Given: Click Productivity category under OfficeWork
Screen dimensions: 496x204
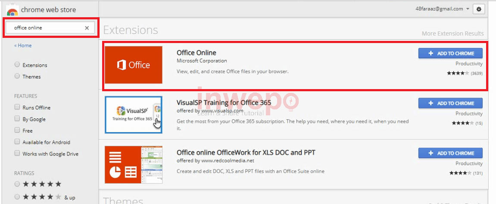Looking at the screenshot, I should (469, 164).
